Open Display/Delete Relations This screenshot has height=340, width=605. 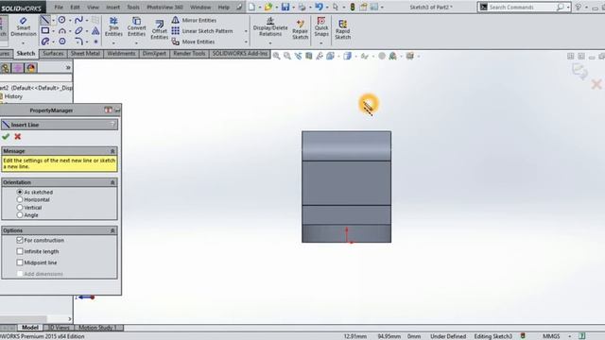pos(270,27)
